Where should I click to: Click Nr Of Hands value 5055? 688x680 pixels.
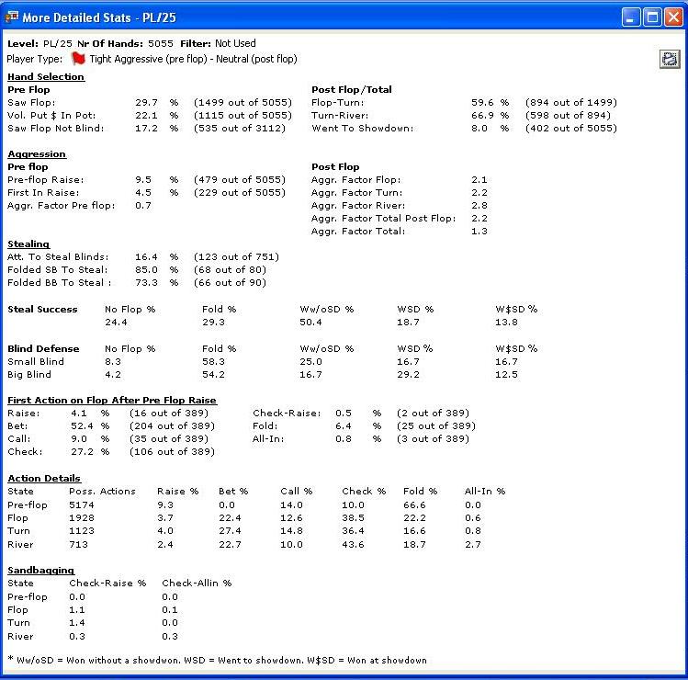point(161,43)
